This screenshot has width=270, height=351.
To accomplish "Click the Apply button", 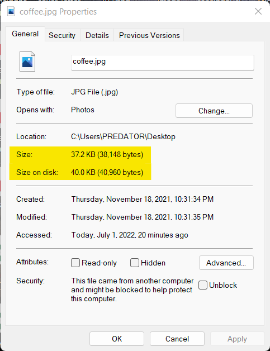I will pyautogui.click(x=238, y=339).
